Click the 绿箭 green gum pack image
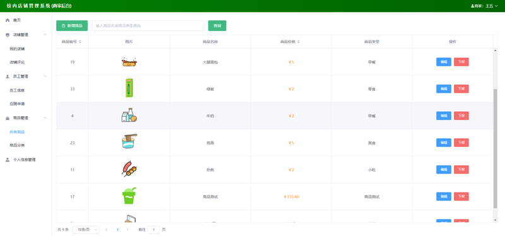Screen dimensions: 505x236 (x=129, y=88)
